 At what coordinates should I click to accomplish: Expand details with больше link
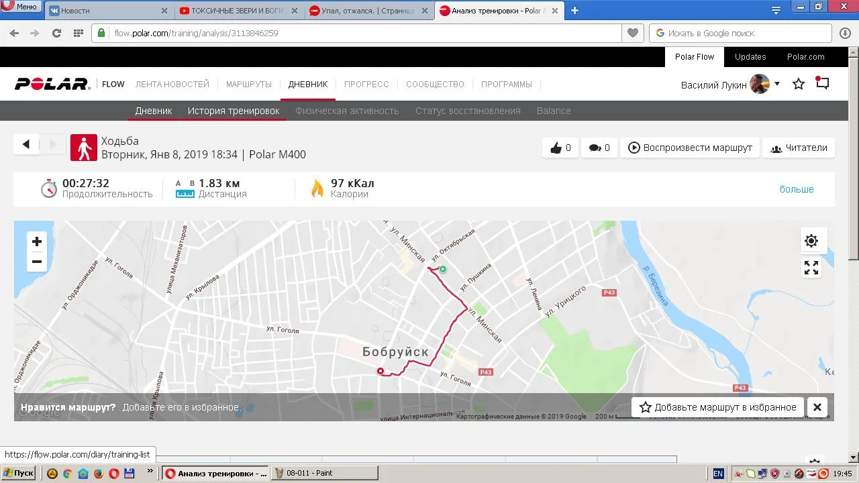click(797, 189)
